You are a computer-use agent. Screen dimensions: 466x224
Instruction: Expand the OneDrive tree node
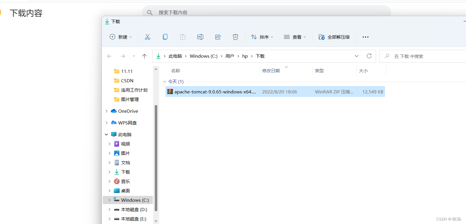click(x=106, y=111)
